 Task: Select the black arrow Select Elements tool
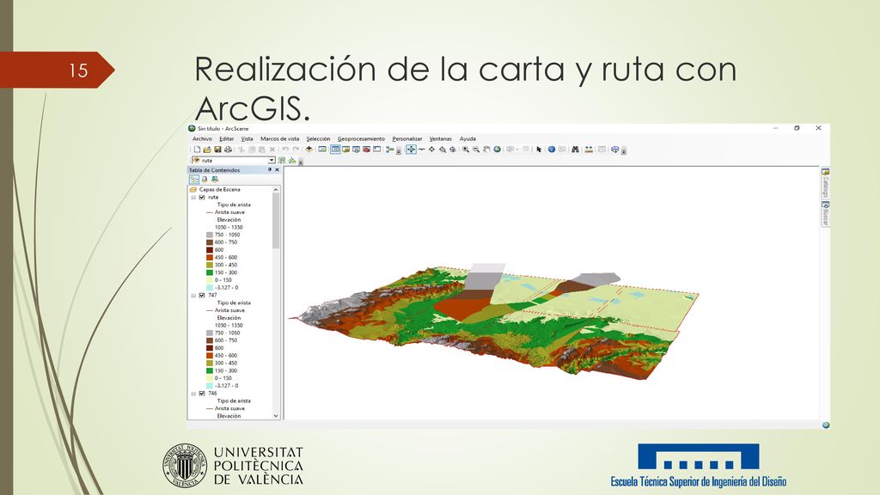pos(539,150)
